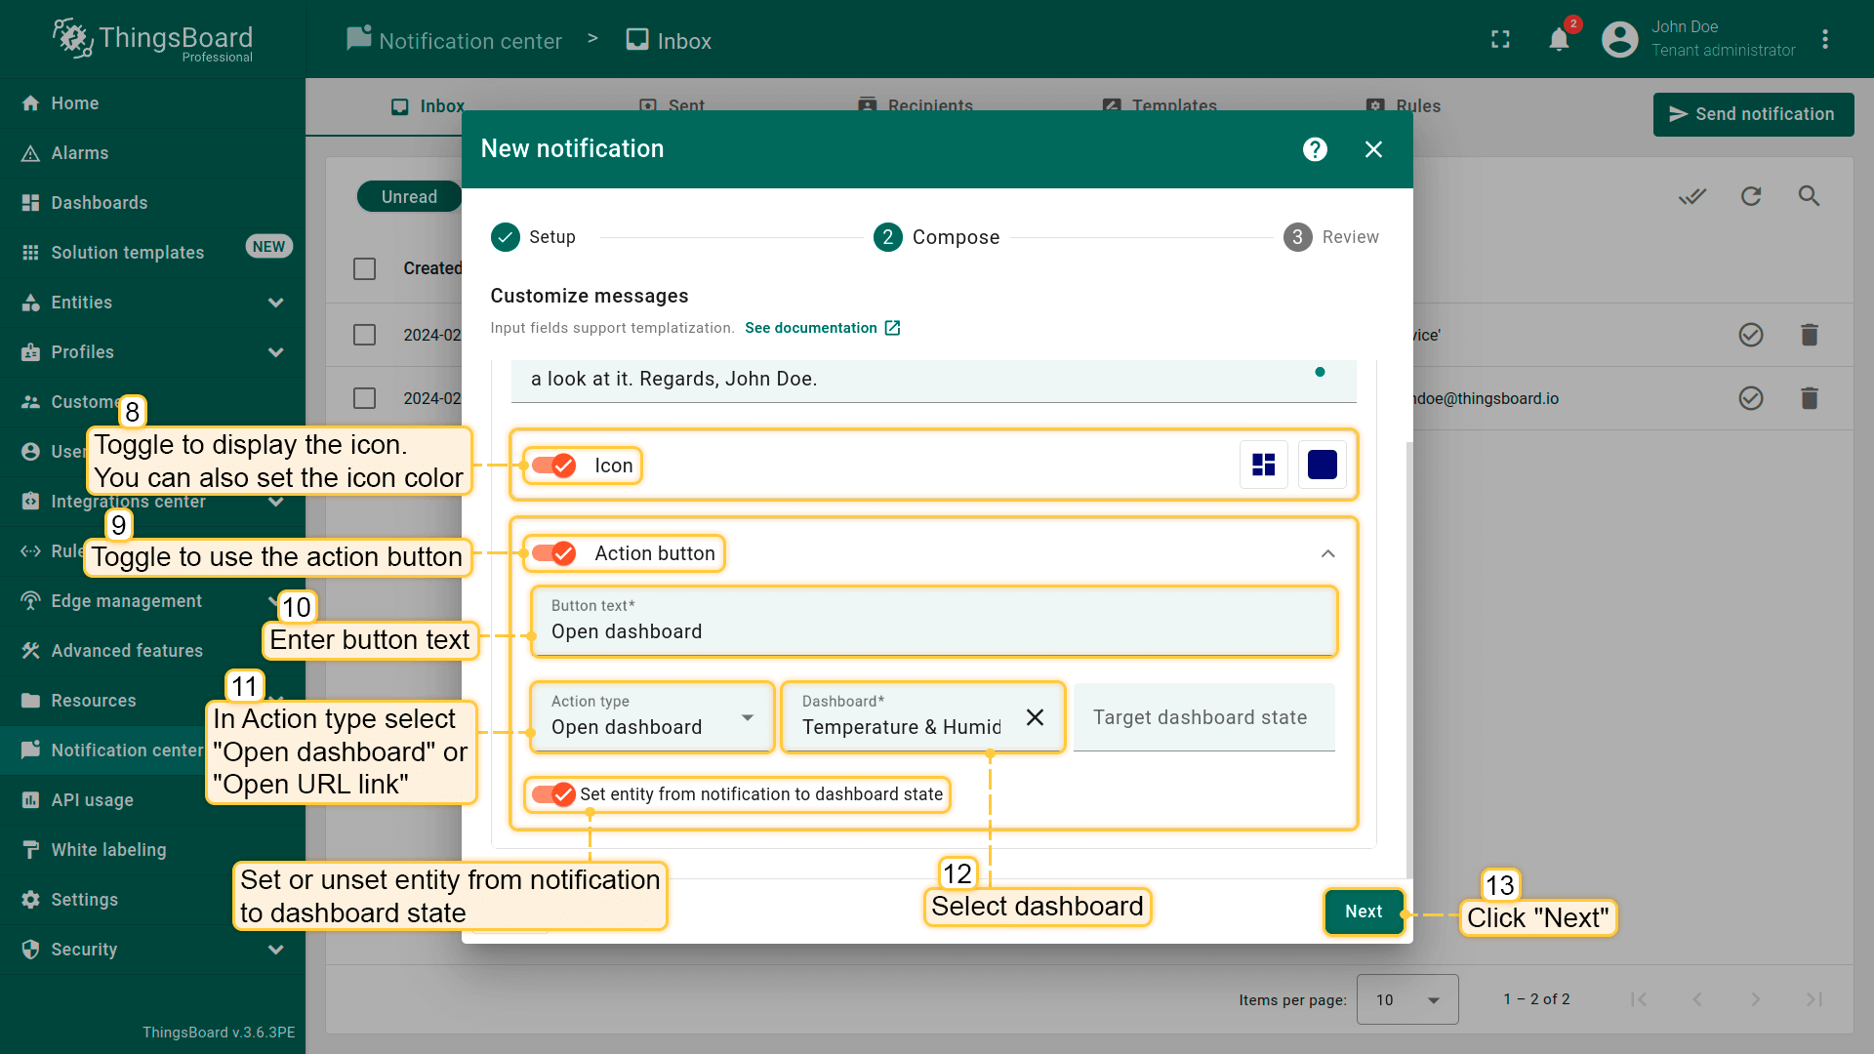Disable the Icon toggle

(x=553, y=466)
